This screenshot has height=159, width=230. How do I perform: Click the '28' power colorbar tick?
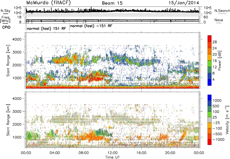click(214, 42)
